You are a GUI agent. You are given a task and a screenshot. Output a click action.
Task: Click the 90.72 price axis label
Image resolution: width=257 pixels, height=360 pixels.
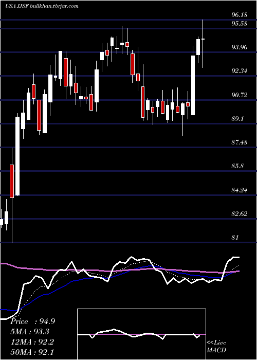coord(240,95)
